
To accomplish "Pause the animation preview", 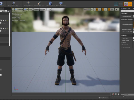I will 116,94.
